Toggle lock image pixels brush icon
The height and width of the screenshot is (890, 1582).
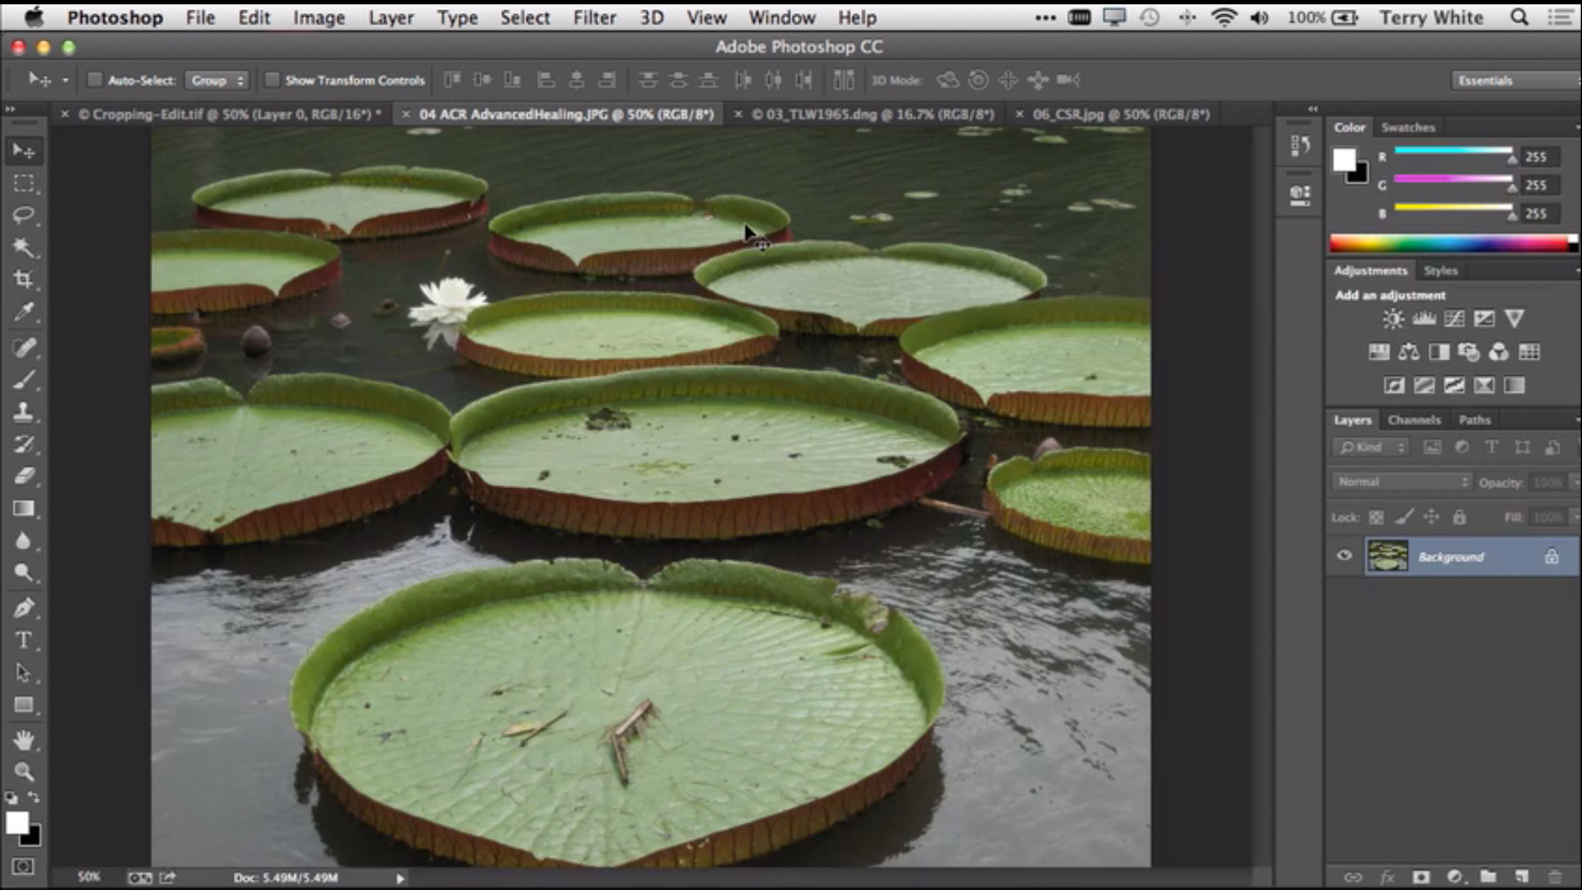coord(1404,517)
